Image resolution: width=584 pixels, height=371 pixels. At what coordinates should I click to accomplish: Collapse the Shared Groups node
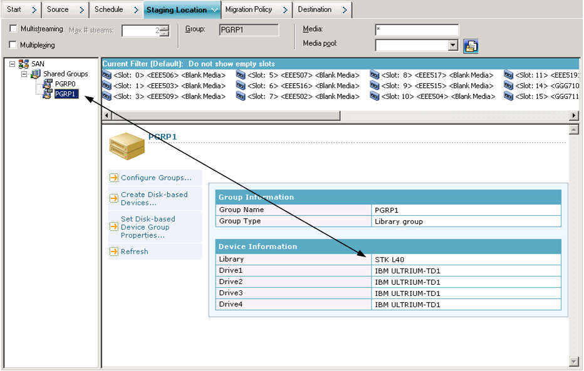[x=24, y=74]
